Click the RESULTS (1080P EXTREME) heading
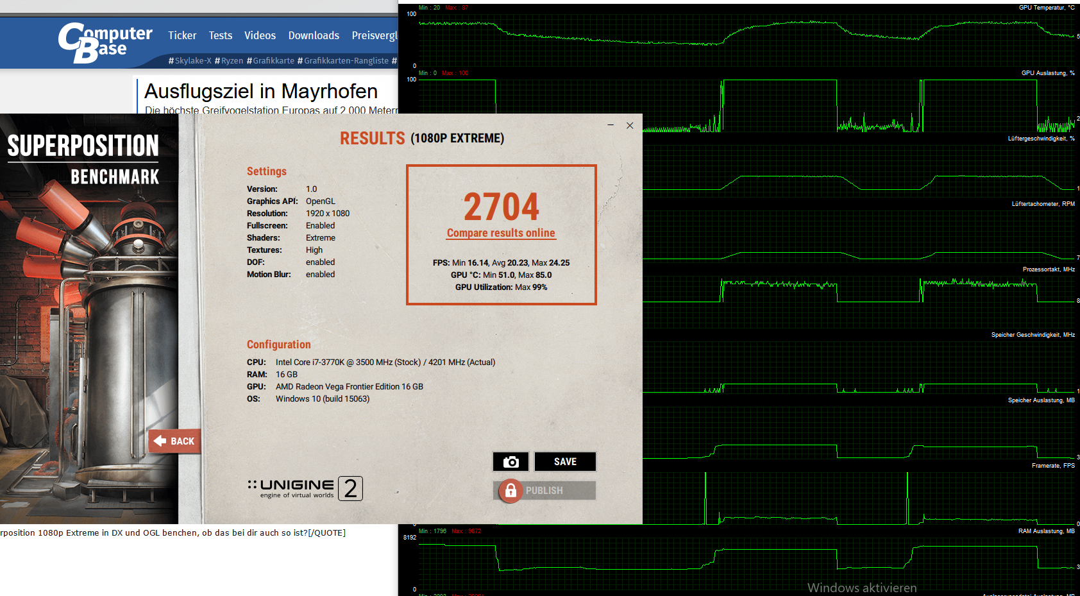The width and height of the screenshot is (1080, 596). (422, 138)
